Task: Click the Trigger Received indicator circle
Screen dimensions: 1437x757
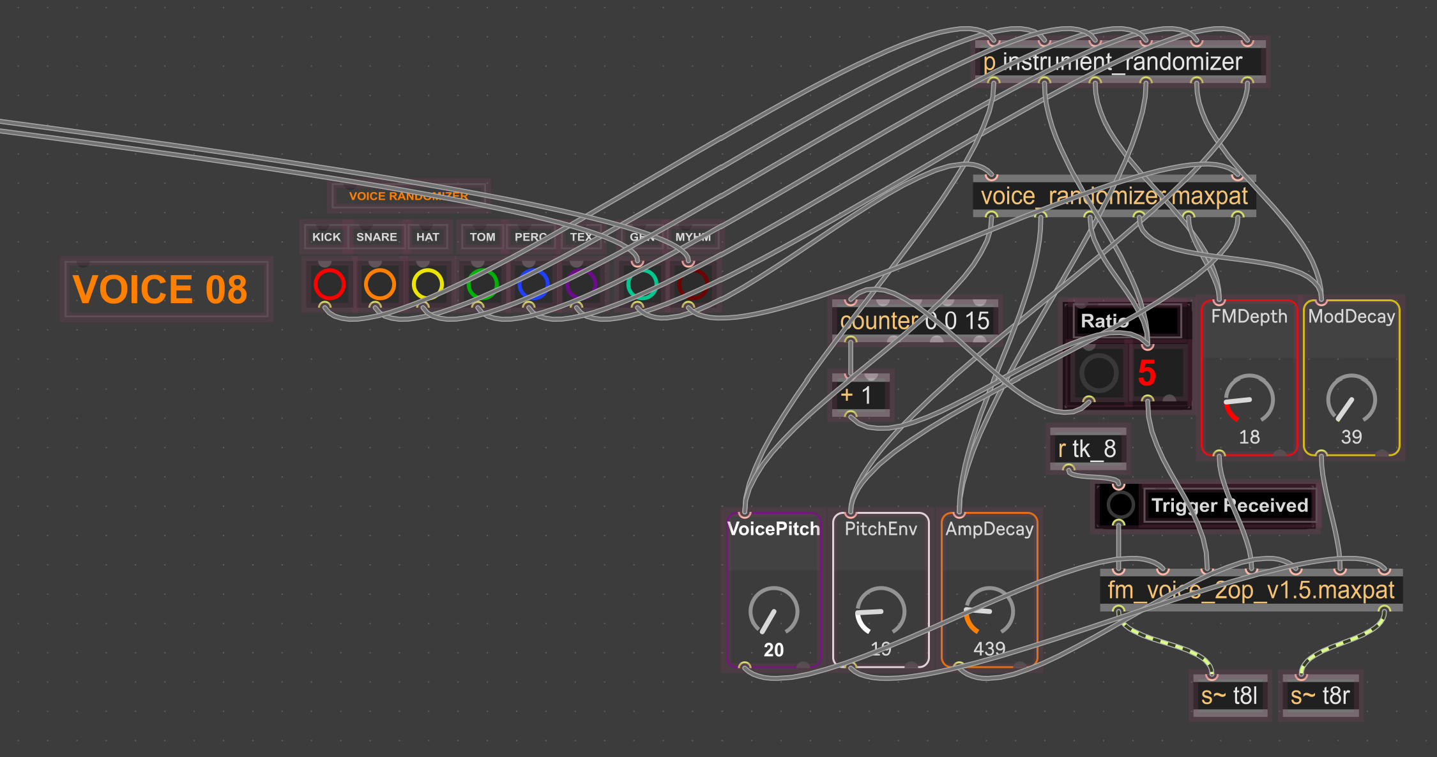Action: point(1120,505)
